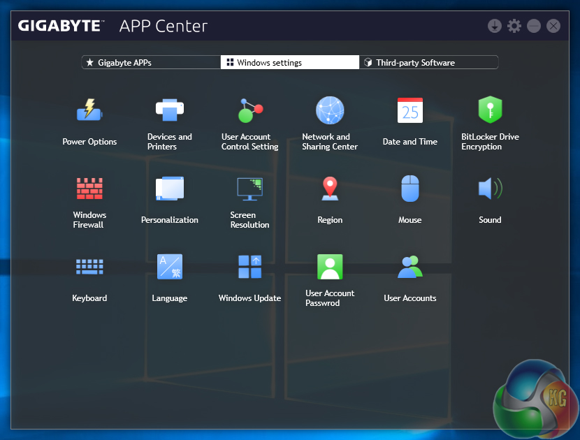Open Sound settings
Image resolution: width=580 pixels, height=440 pixels.
click(x=490, y=189)
